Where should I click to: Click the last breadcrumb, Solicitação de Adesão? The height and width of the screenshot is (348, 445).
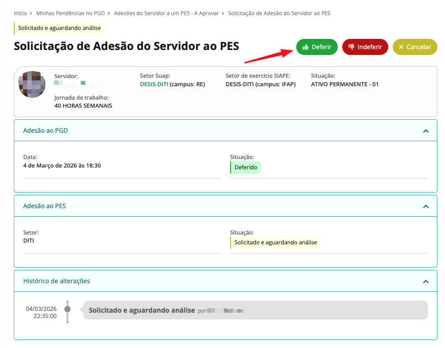point(279,13)
